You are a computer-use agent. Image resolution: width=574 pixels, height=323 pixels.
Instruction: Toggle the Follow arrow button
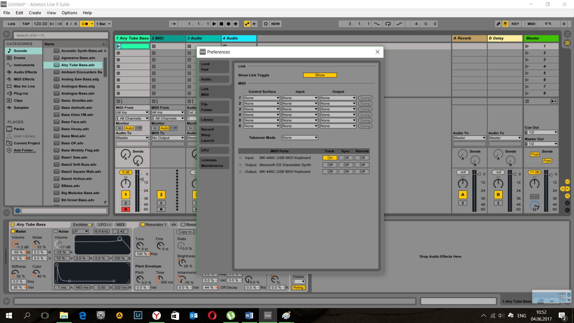(173, 24)
